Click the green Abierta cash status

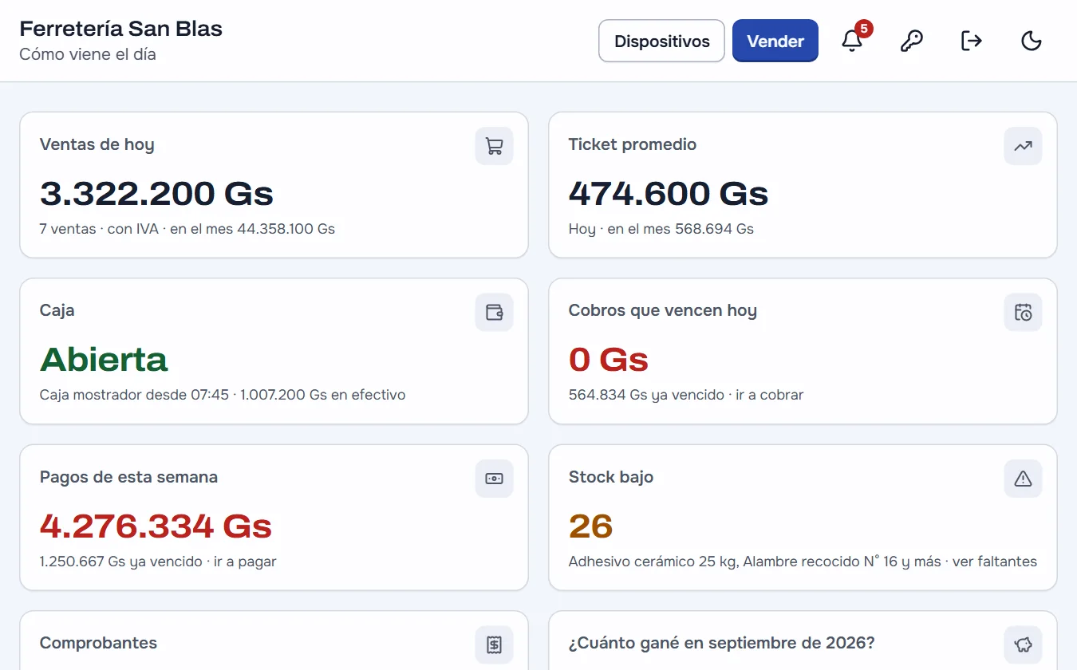(x=104, y=360)
